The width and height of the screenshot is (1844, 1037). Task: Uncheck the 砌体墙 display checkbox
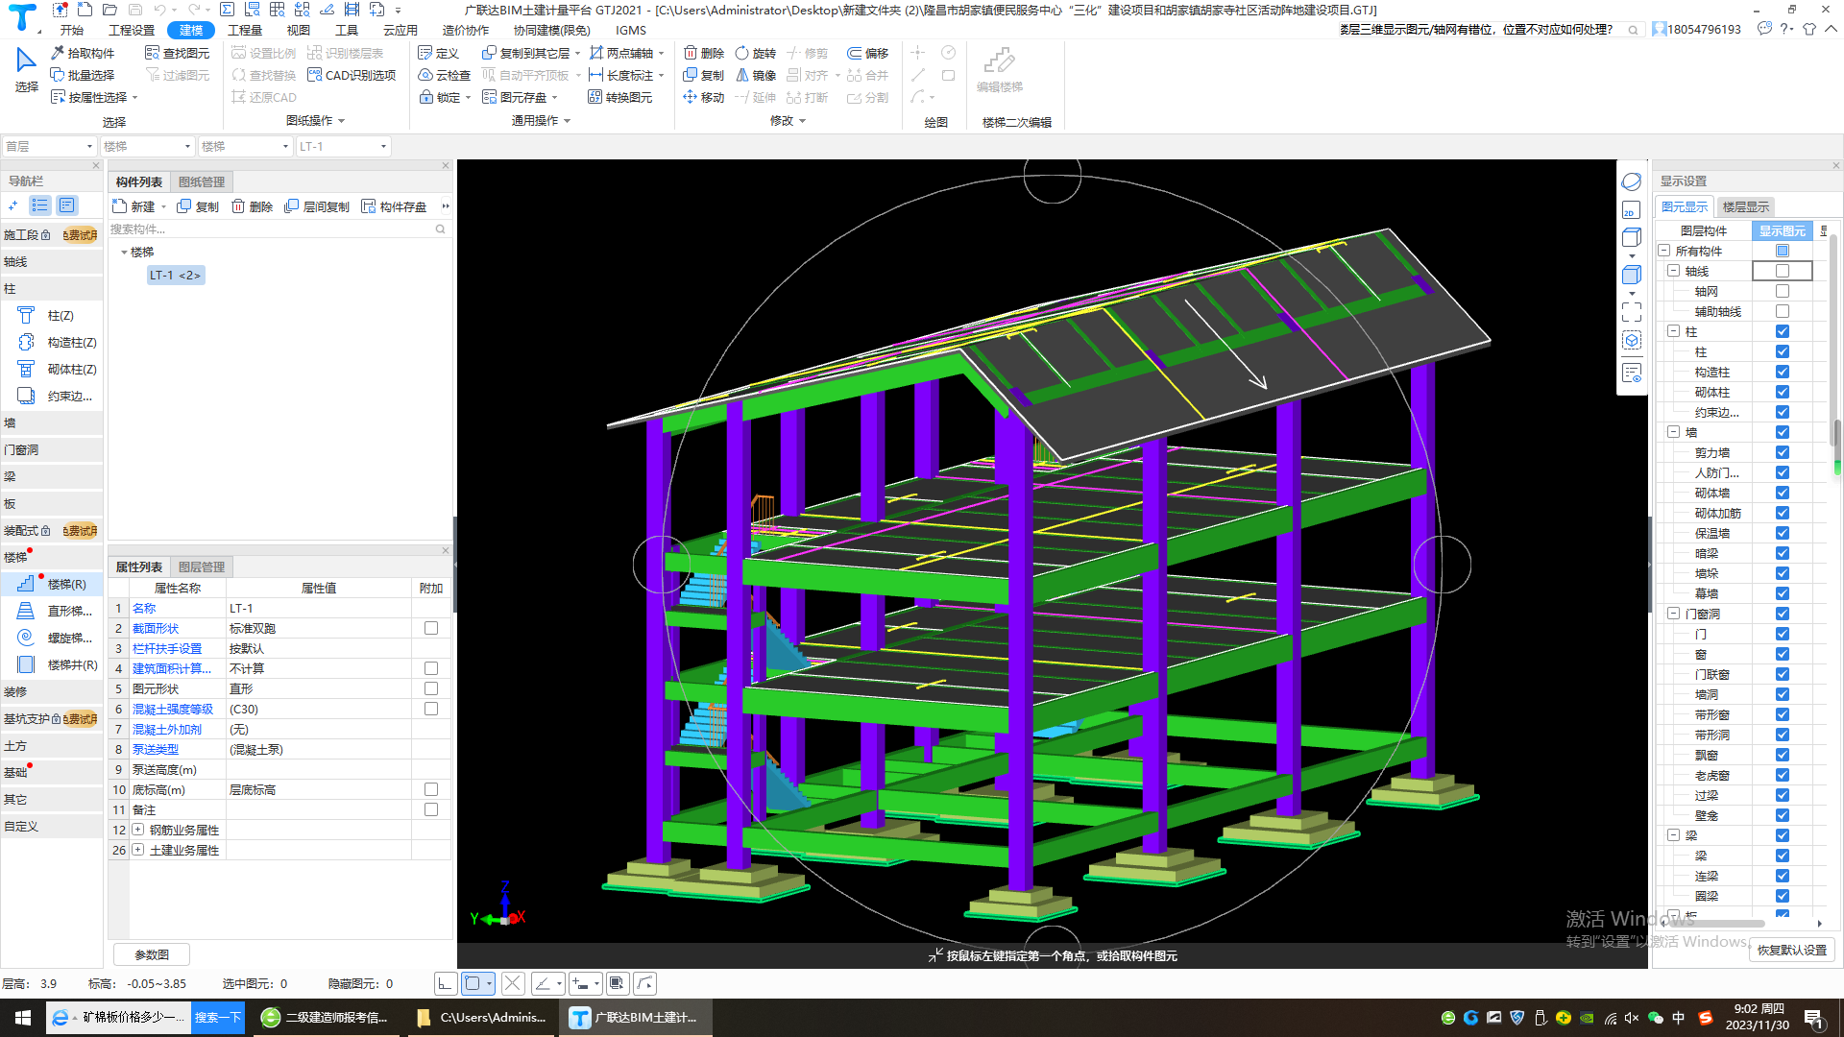[1783, 493]
